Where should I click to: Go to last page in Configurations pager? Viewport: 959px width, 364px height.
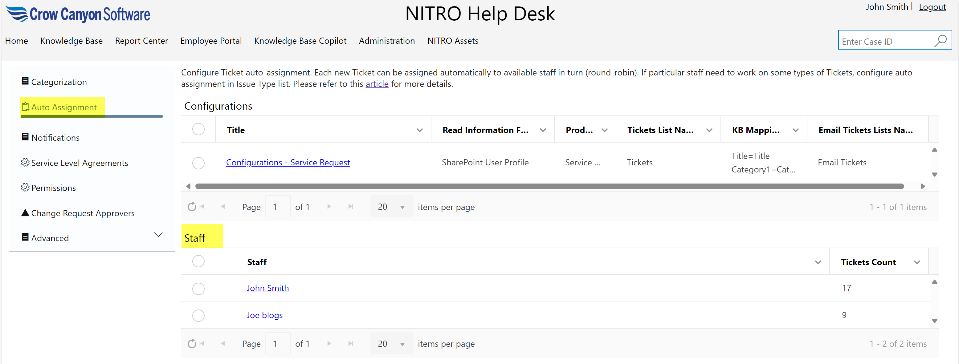(x=350, y=207)
